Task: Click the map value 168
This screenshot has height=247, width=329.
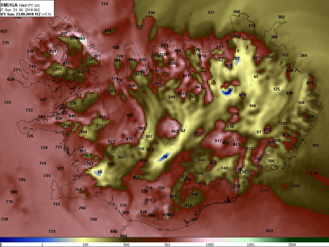Action: point(301,103)
